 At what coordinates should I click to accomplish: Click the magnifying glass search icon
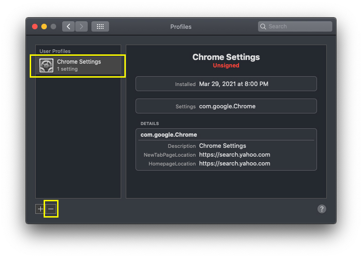pos(263,26)
